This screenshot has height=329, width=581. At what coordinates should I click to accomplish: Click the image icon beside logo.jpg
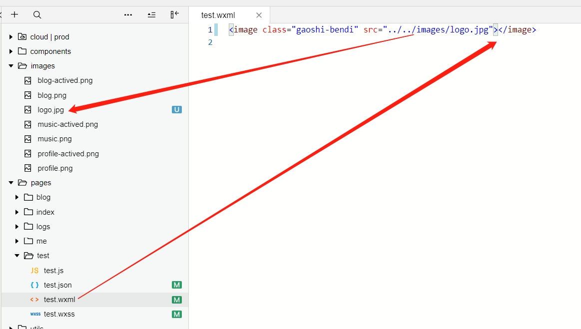click(x=28, y=110)
